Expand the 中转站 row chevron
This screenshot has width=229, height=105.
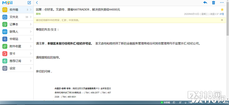click(31, 39)
